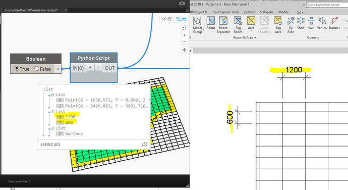Click the keyword search field

327,5
